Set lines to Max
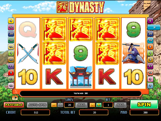161x121 pixels. tap(81, 105)
